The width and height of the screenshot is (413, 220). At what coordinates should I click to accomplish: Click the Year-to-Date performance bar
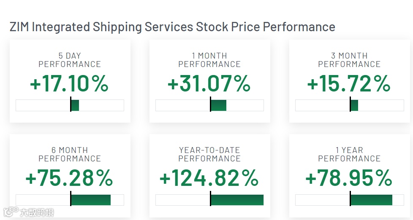209,200
